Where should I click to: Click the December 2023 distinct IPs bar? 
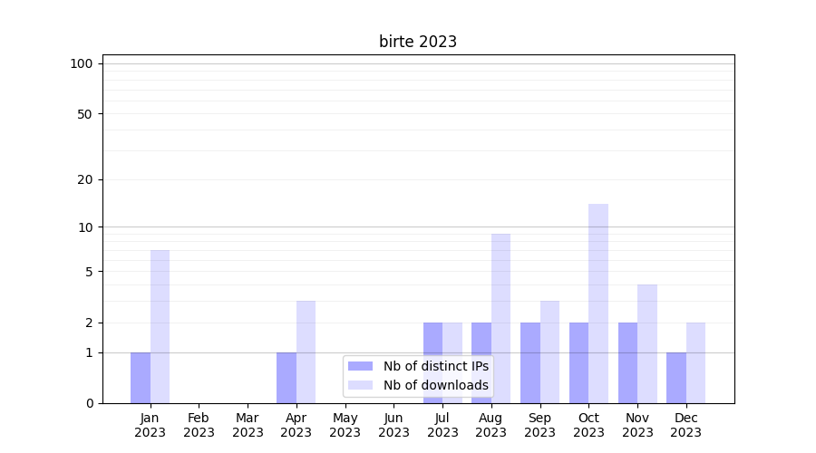676,378
